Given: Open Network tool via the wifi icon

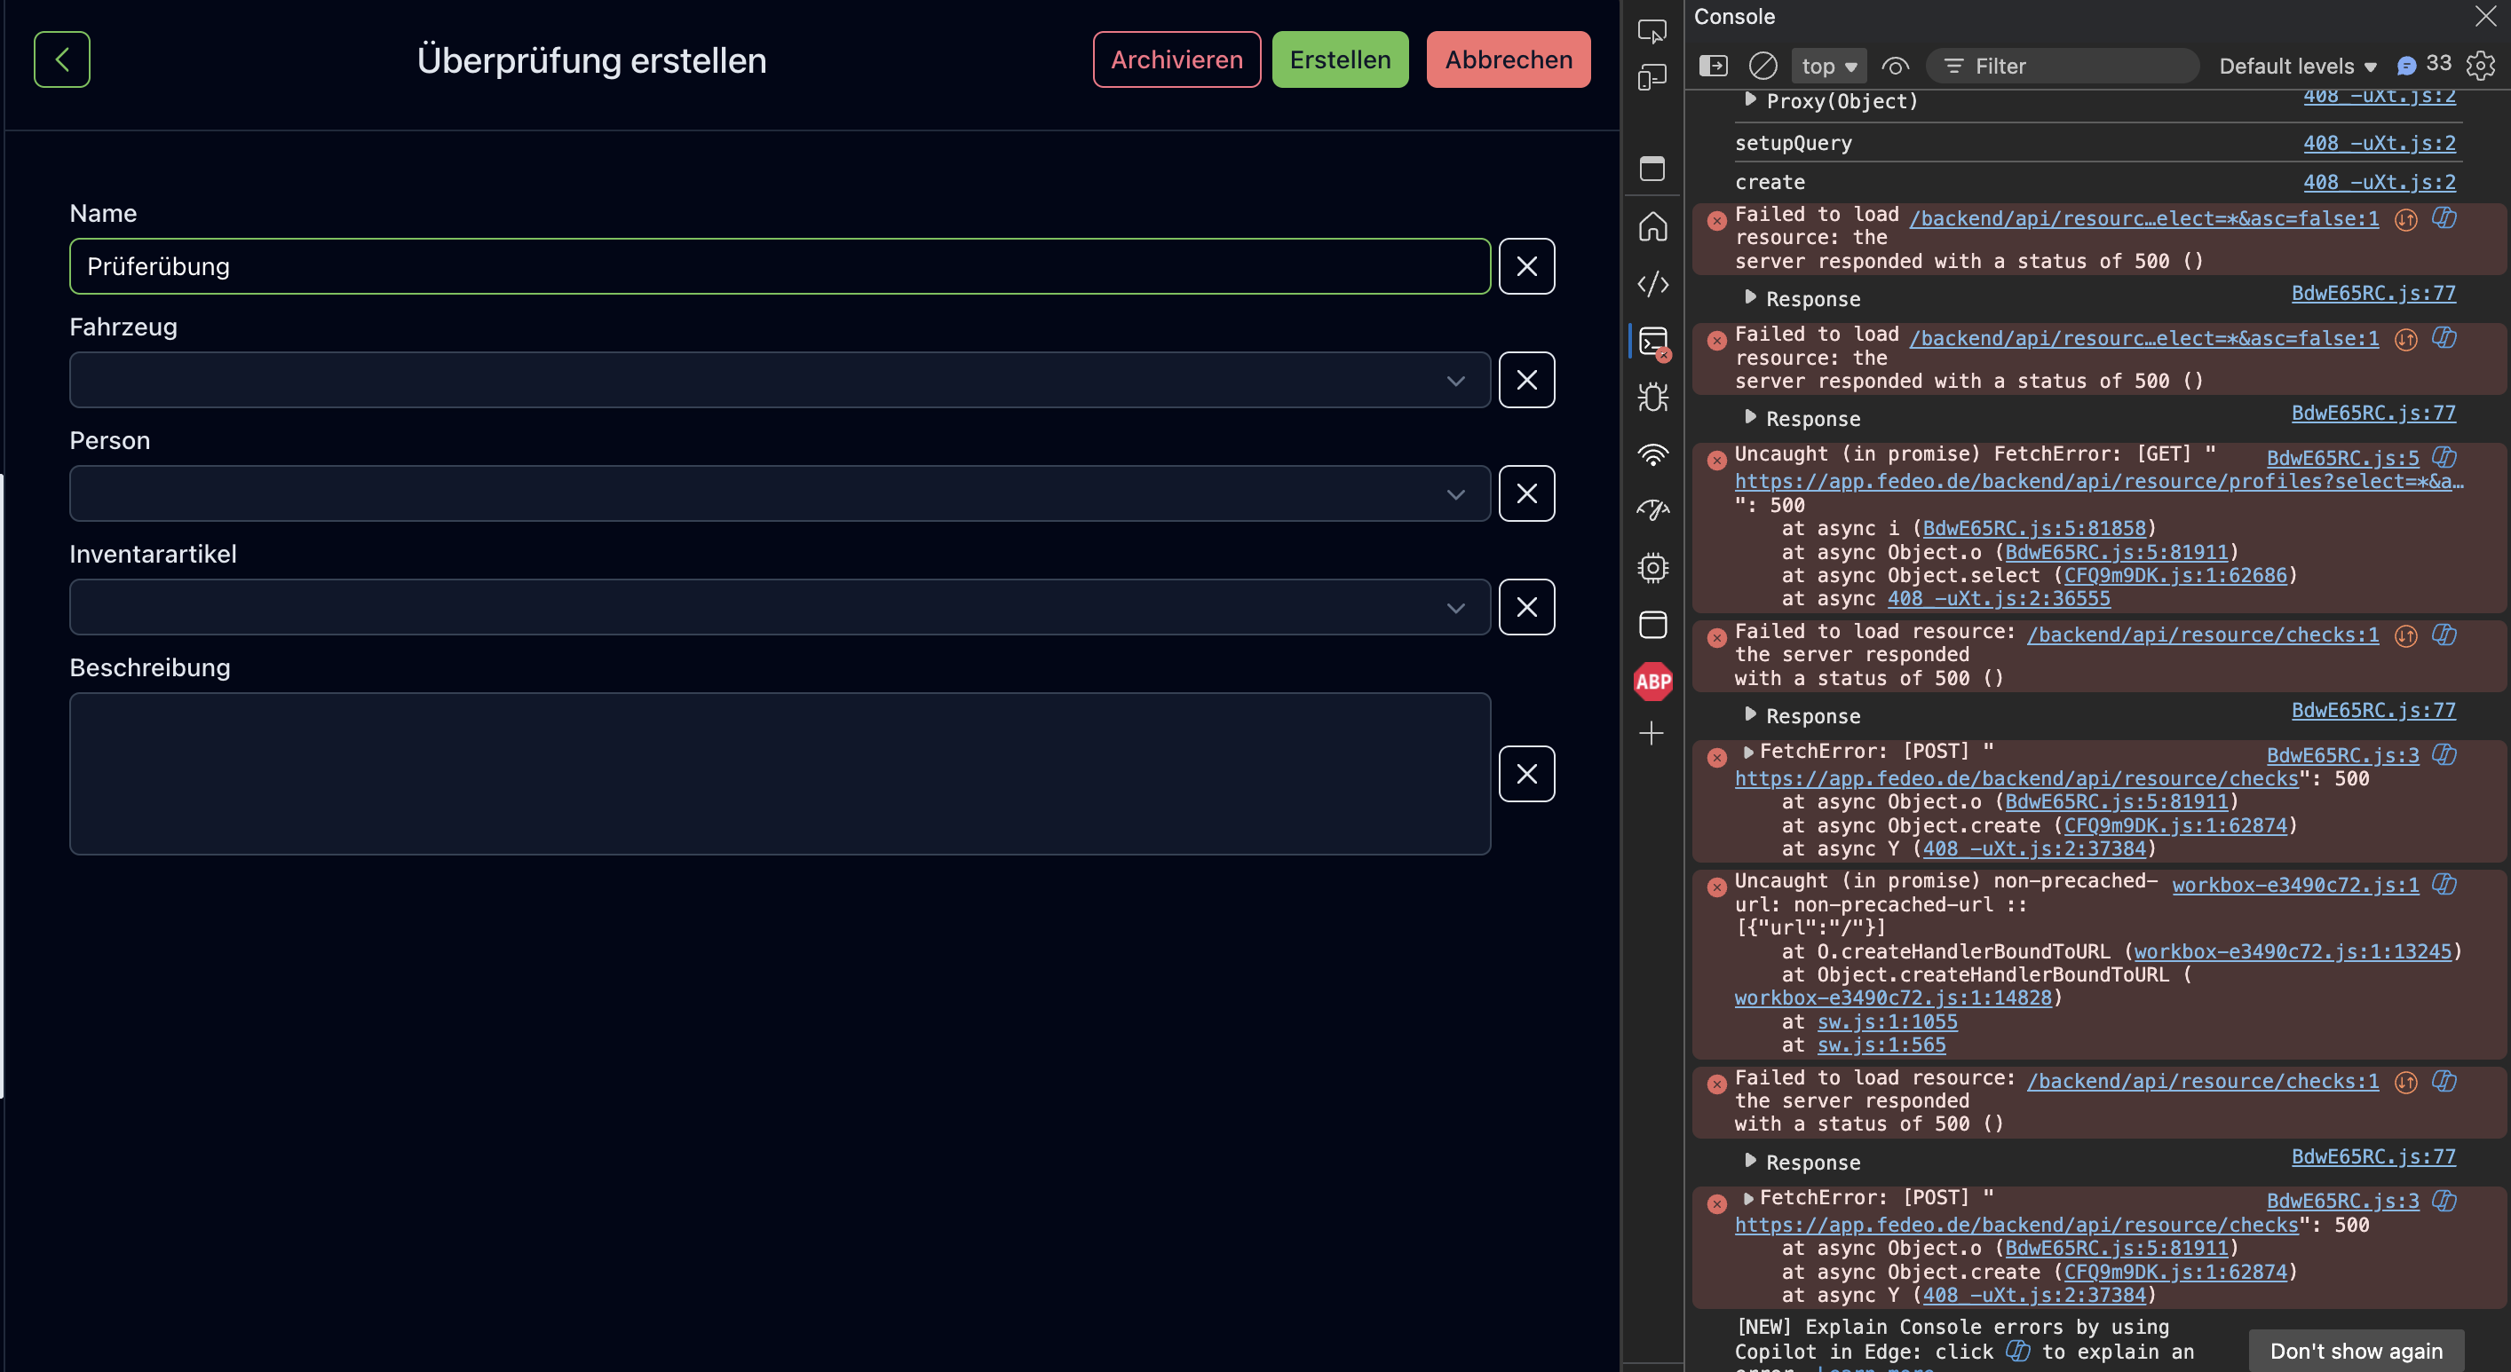Looking at the screenshot, I should (x=1653, y=454).
